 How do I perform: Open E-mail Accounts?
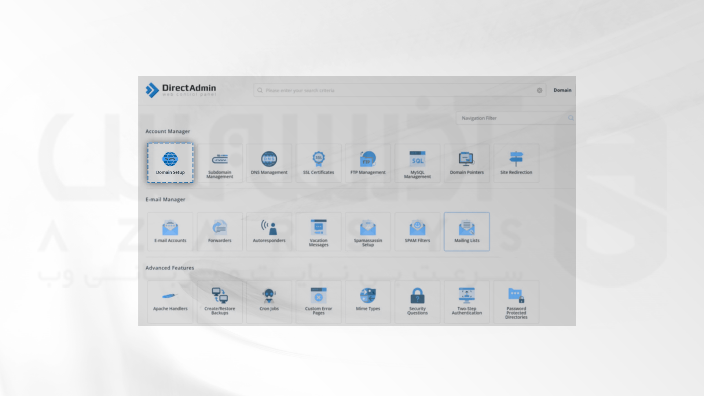tap(170, 231)
